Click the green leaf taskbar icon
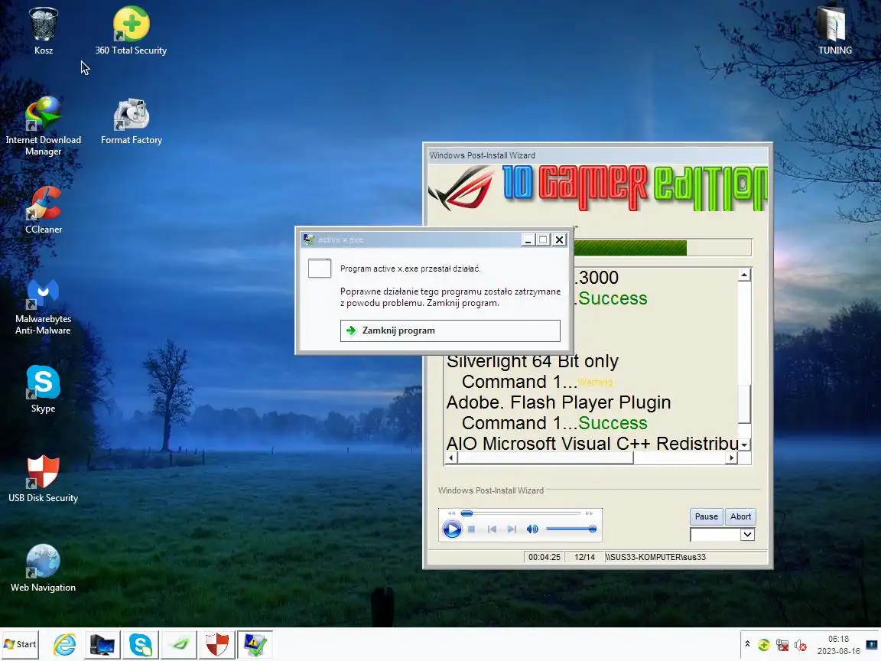 point(179,644)
